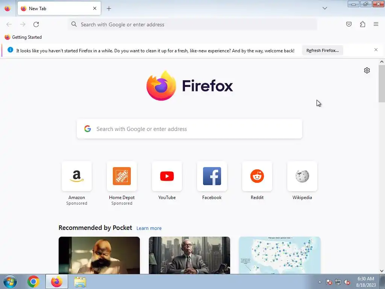Open the Pocket story with US map
The width and height of the screenshot is (385, 289).
tap(280, 256)
